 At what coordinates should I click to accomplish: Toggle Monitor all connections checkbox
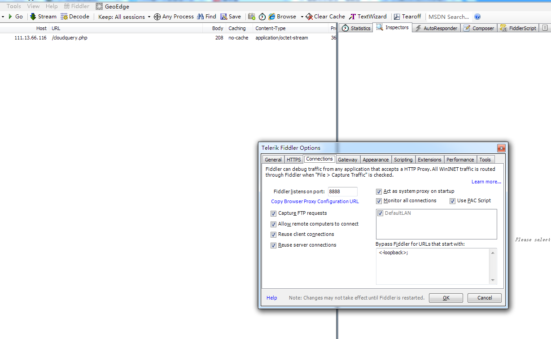(x=379, y=201)
